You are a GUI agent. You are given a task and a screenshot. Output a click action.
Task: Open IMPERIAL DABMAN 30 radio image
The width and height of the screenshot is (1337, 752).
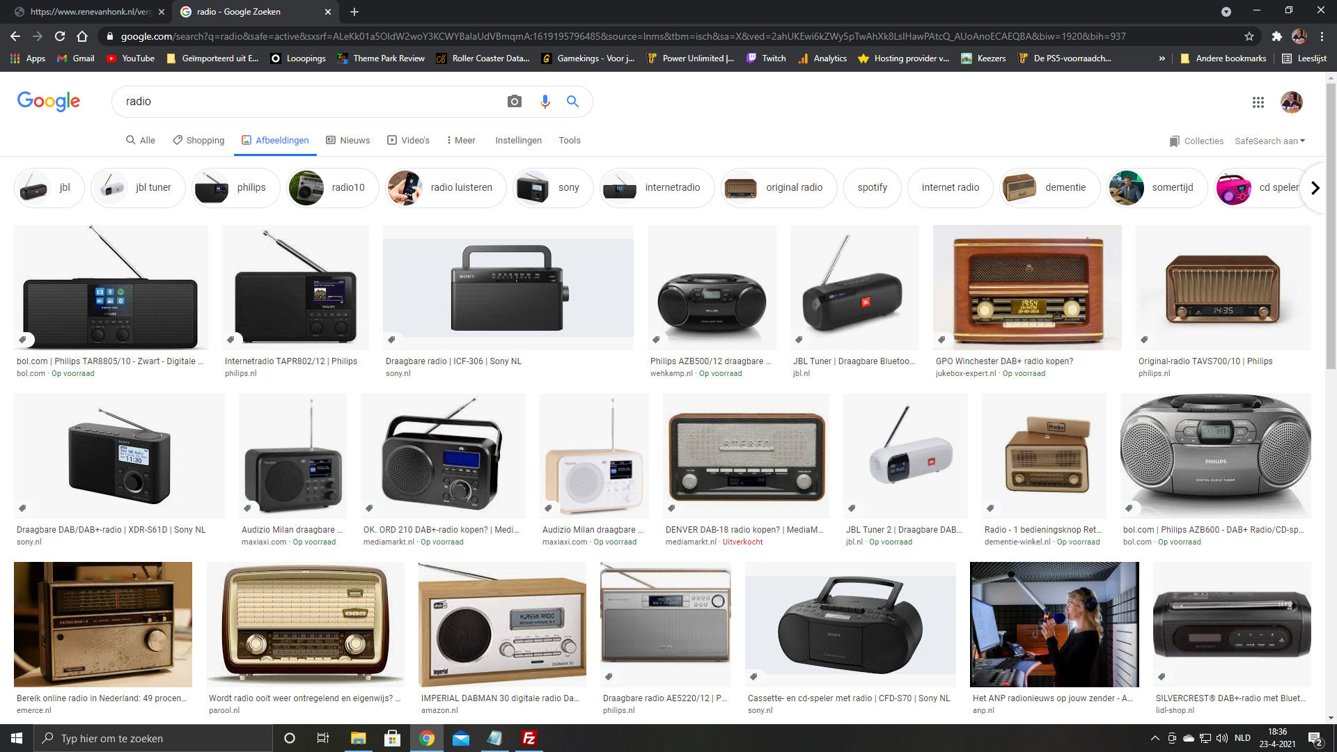click(502, 625)
